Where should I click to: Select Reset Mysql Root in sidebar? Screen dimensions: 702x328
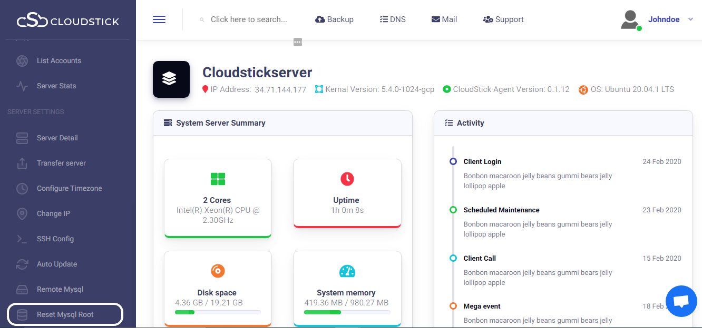tap(65, 315)
